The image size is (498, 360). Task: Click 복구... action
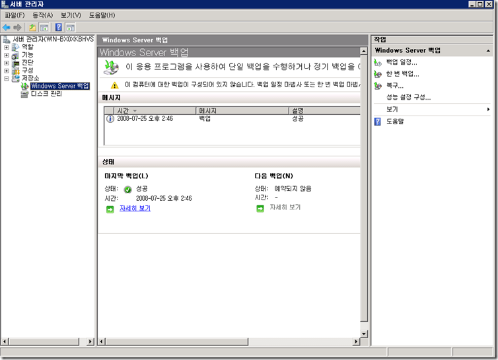[395, 86]
